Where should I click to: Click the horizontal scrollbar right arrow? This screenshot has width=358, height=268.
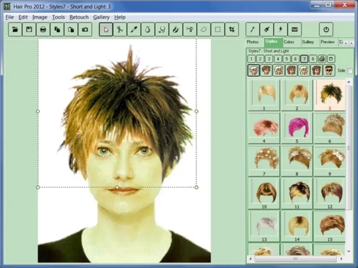[x=341, y=259]
